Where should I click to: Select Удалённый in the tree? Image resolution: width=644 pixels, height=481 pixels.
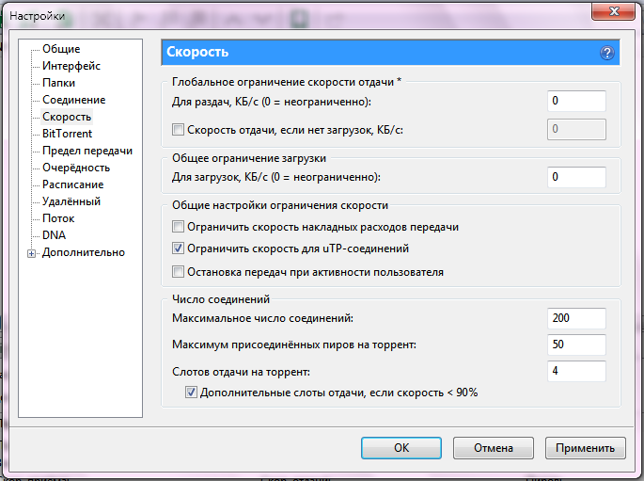(x=71, y=201)
